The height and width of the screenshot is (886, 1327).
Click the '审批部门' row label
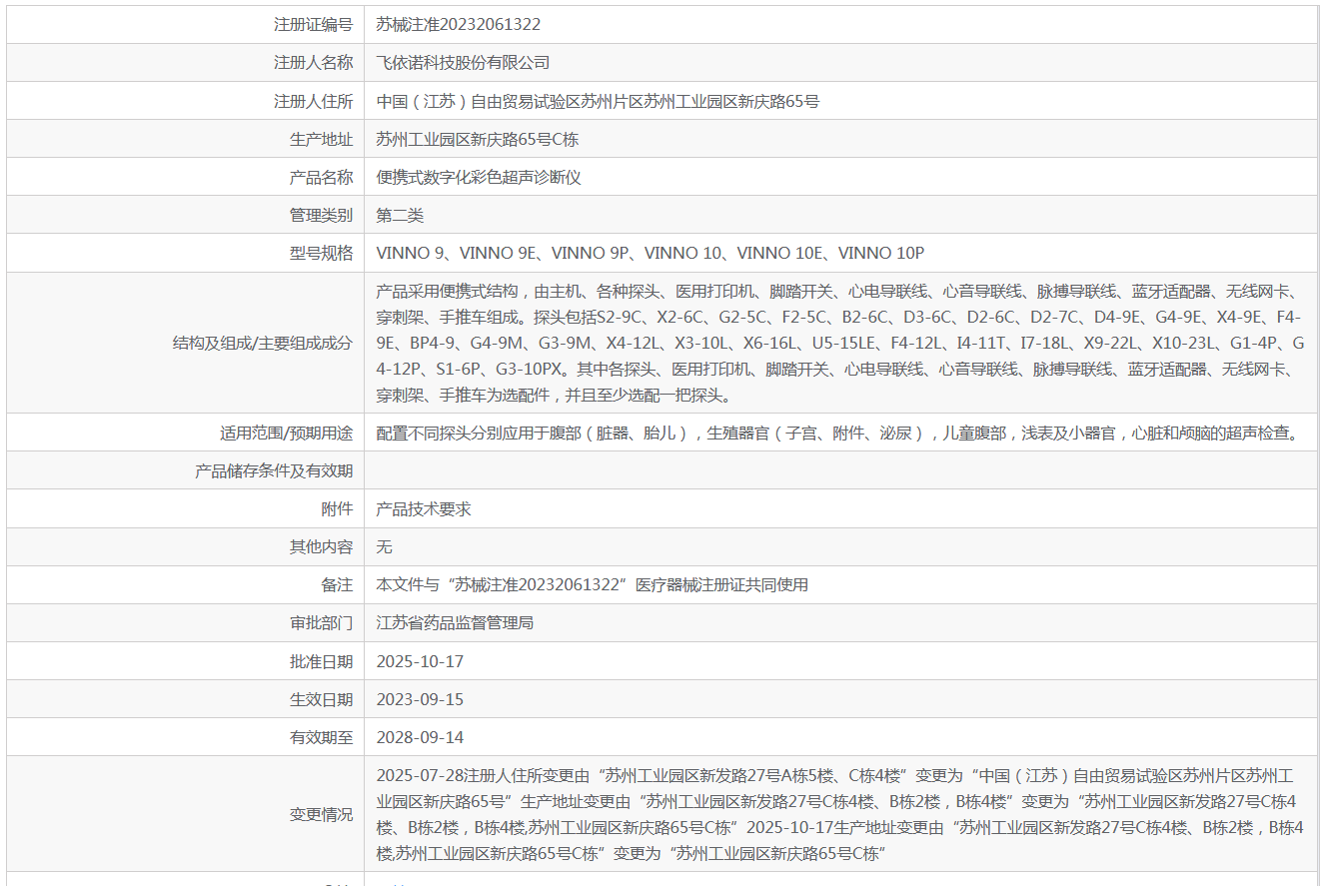coord(321,623)
